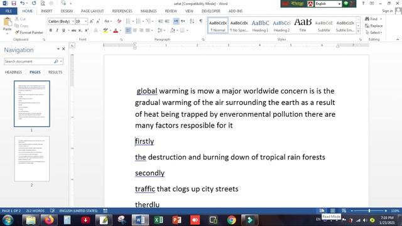Open Print Preview from quick access toolbar
Viewport: 402px width, 226px height.
pos(43,3)
